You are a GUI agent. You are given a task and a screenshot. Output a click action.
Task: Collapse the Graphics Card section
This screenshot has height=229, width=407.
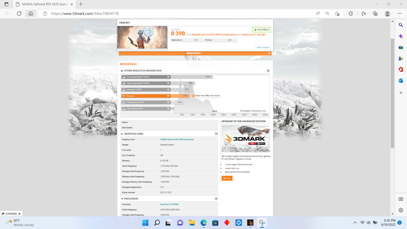tap(216, 134)
